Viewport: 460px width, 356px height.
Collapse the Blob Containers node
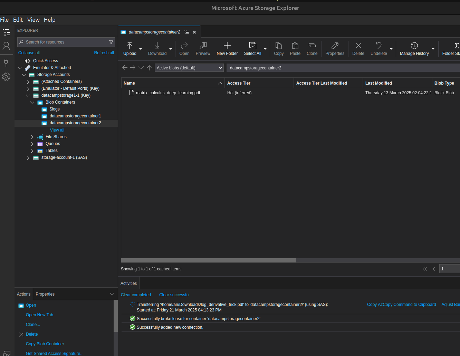32,102
